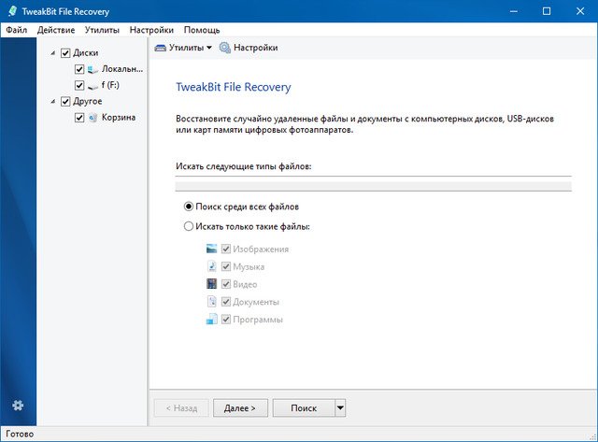Image resolution: width=598 pixels, height=442 pixels.
Task: Click the Изображения image type icon
Action: [x=212, y=250]
